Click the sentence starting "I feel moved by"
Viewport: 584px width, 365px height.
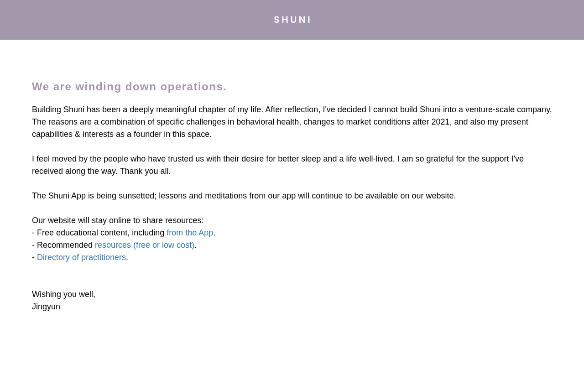click(278, 165)
